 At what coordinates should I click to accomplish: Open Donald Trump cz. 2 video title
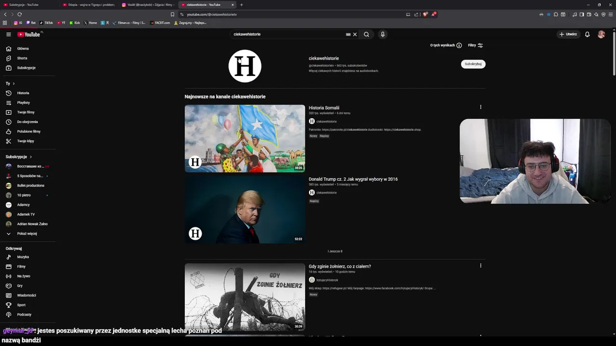(x=353, y=179)
